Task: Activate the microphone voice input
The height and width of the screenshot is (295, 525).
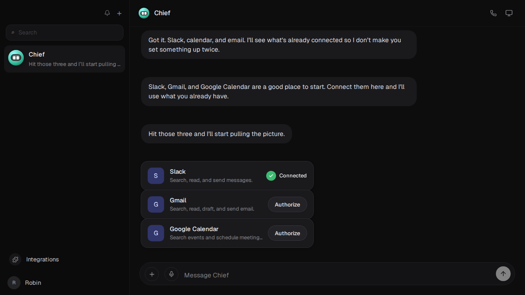Action: click(171, 274)
